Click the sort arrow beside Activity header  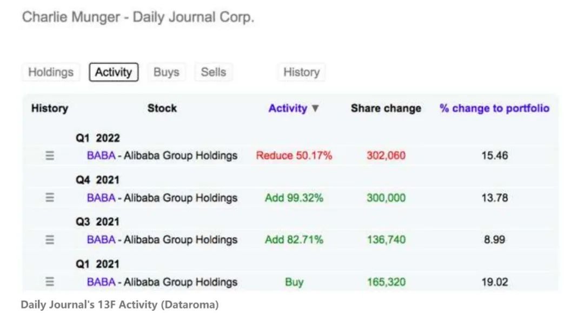tap(315, 108)
